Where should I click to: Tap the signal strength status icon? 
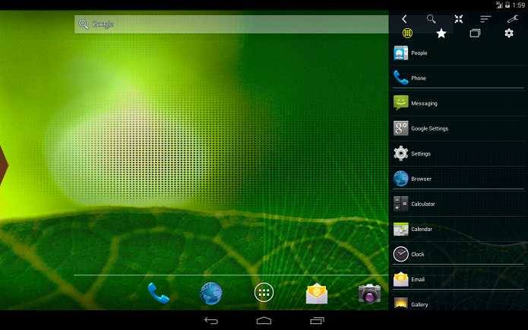click(499, 5)
